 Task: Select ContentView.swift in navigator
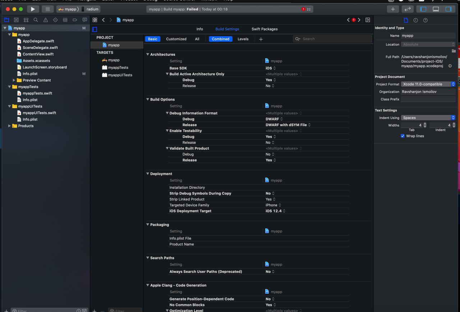coord(38,54)
